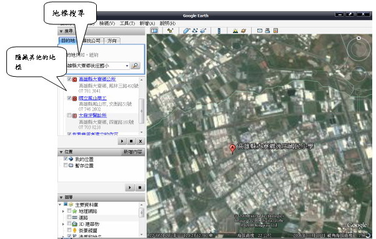Uncheck the 高雄縣大寮鄉公所 result checkbox
This screenshot has width=376, height=239.
click(x=69, y=79)
